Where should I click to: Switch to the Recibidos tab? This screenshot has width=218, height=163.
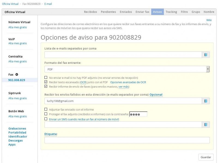pyautogui.click(x=90, y=12)
